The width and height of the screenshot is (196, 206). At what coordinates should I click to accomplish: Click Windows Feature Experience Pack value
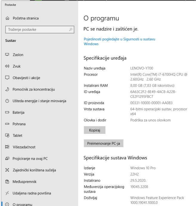tap(157, 200)
